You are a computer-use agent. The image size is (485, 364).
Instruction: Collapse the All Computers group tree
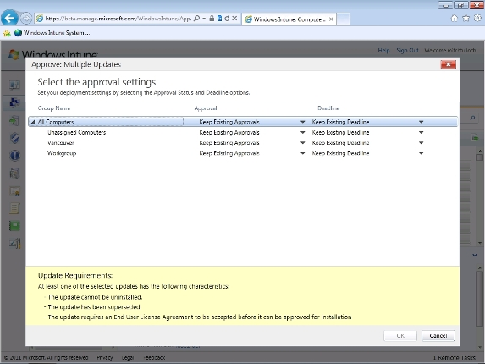tap(33, 122)
